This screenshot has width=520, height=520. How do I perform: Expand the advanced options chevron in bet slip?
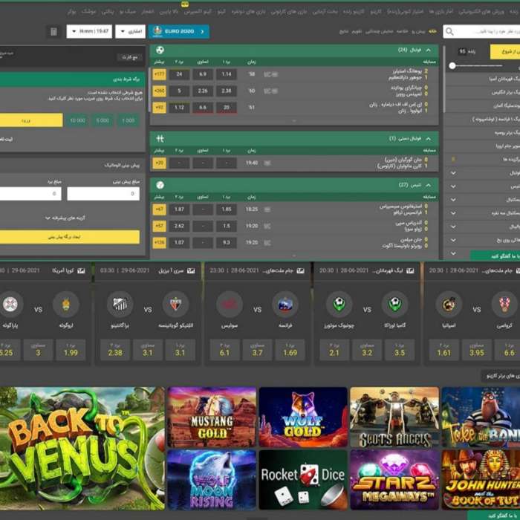(x=48, y=218)
